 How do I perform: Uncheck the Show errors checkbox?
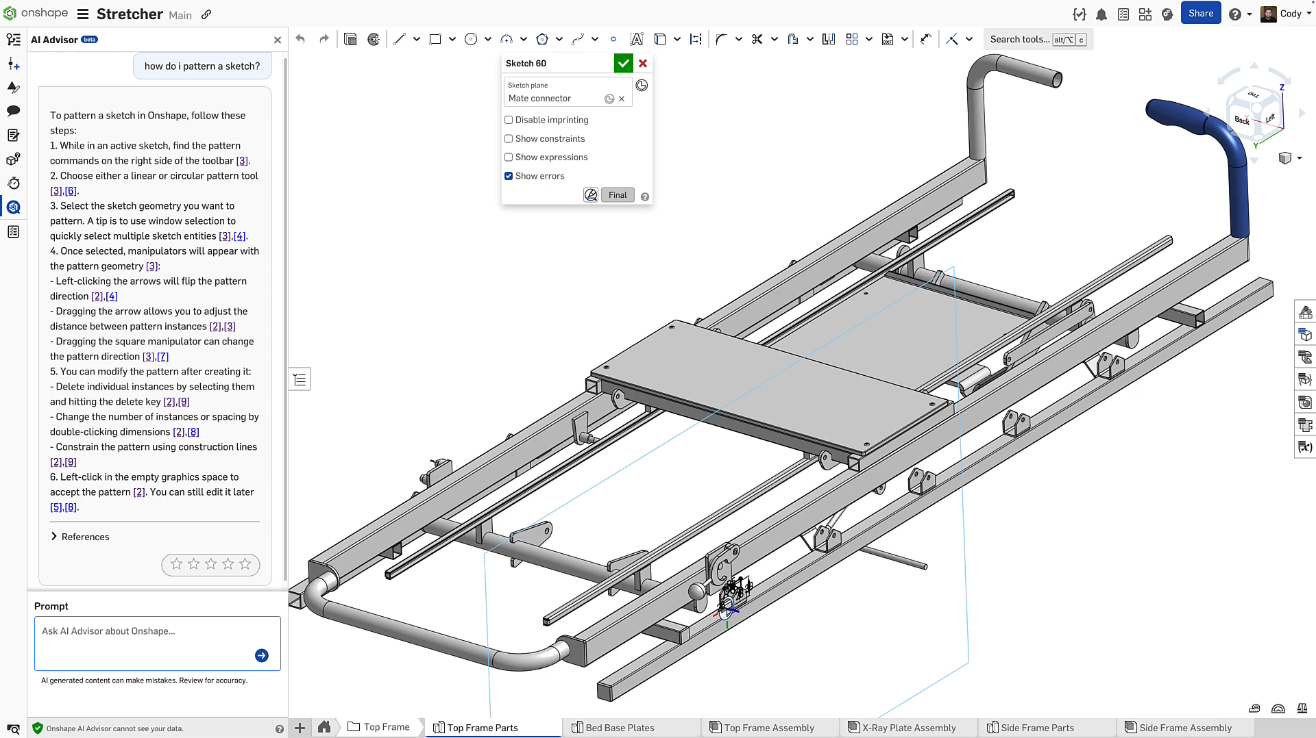pos(509,176)
